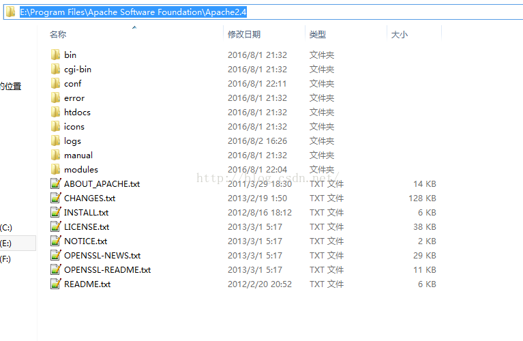
Task: Select the OPENSSL-README.txt file name
Action: tap(108, 270)
